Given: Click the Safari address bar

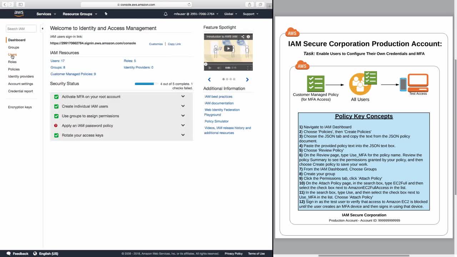Looking at the screenshot, I should (x=136, y=5).
